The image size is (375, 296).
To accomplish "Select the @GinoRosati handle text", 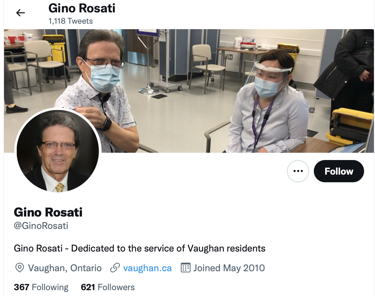I will click(41, 226).
